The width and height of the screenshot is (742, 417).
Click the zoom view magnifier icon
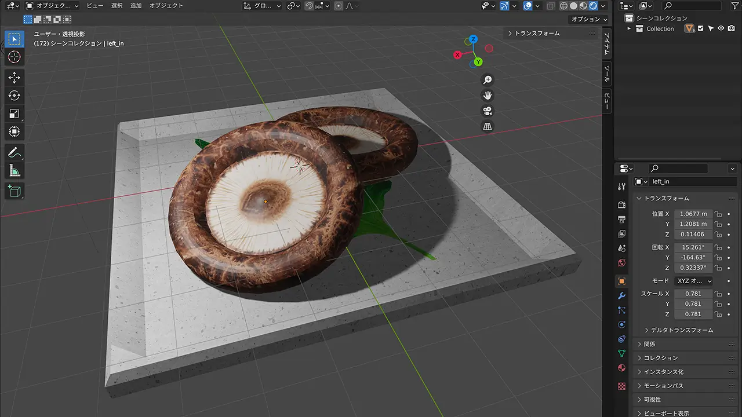click(x=488, y=80)
